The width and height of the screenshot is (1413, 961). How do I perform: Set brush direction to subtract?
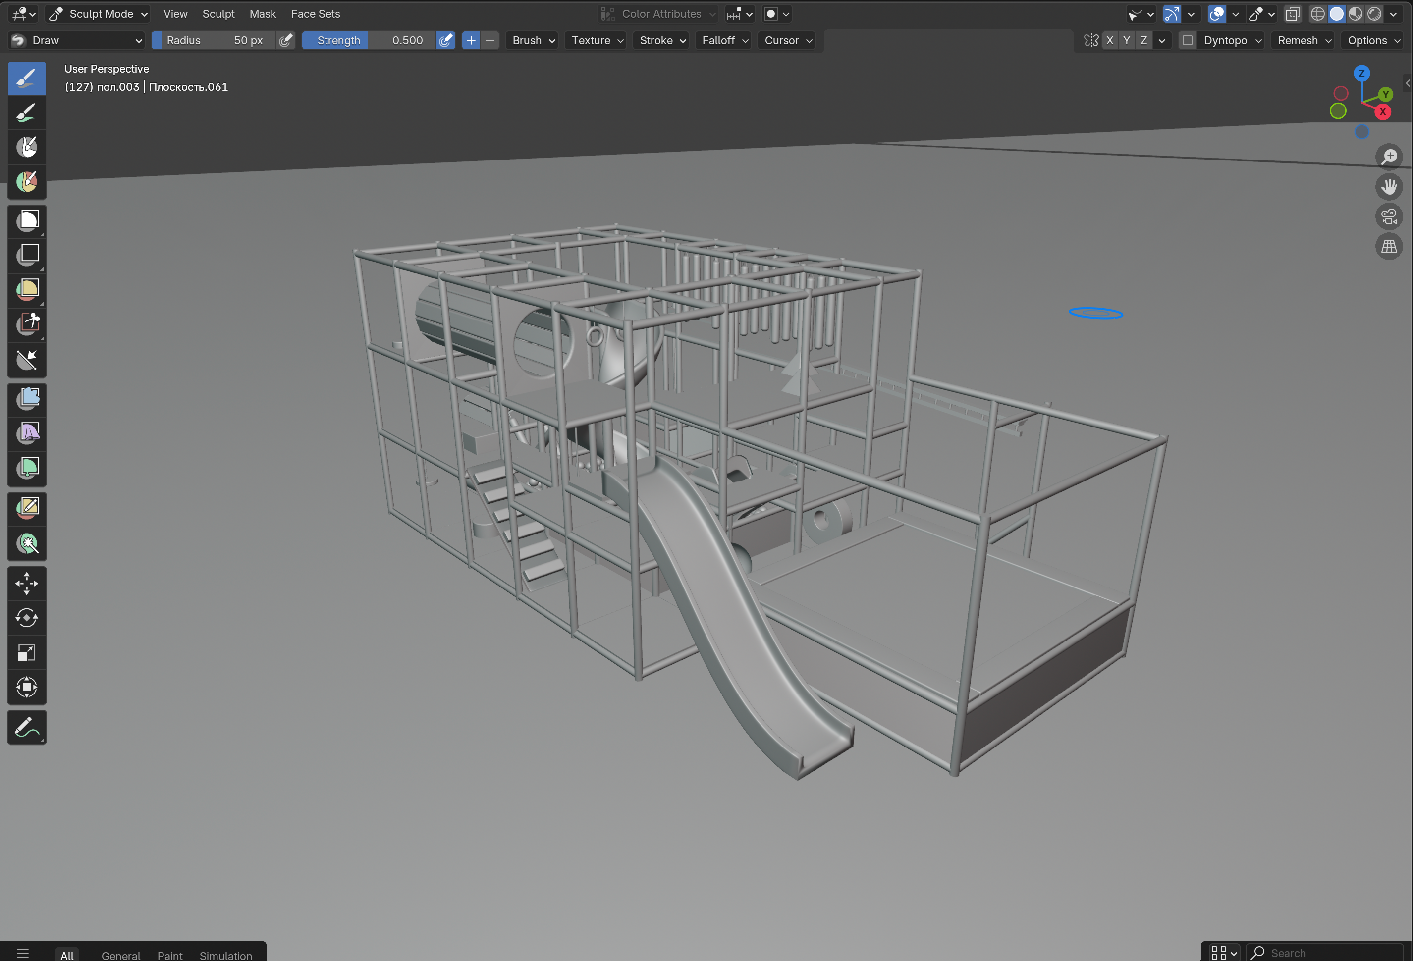pos(490,40)
